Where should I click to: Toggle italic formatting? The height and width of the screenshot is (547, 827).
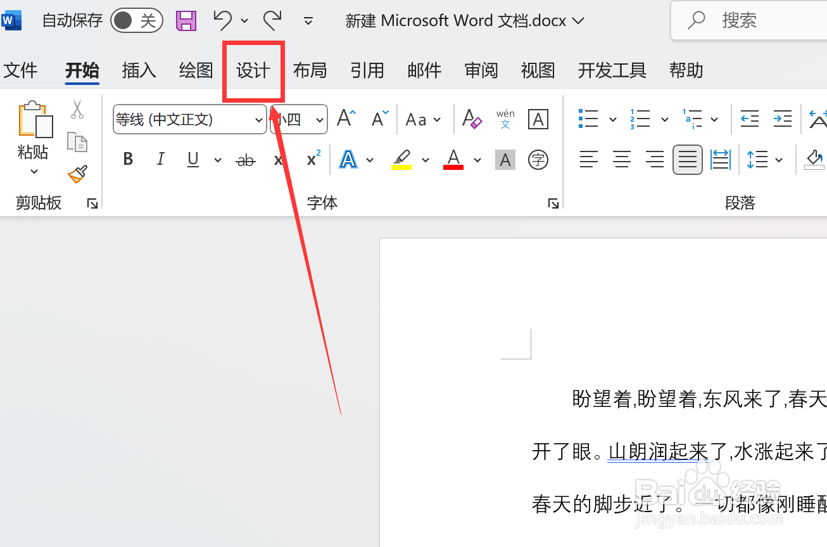pos(160,159)
